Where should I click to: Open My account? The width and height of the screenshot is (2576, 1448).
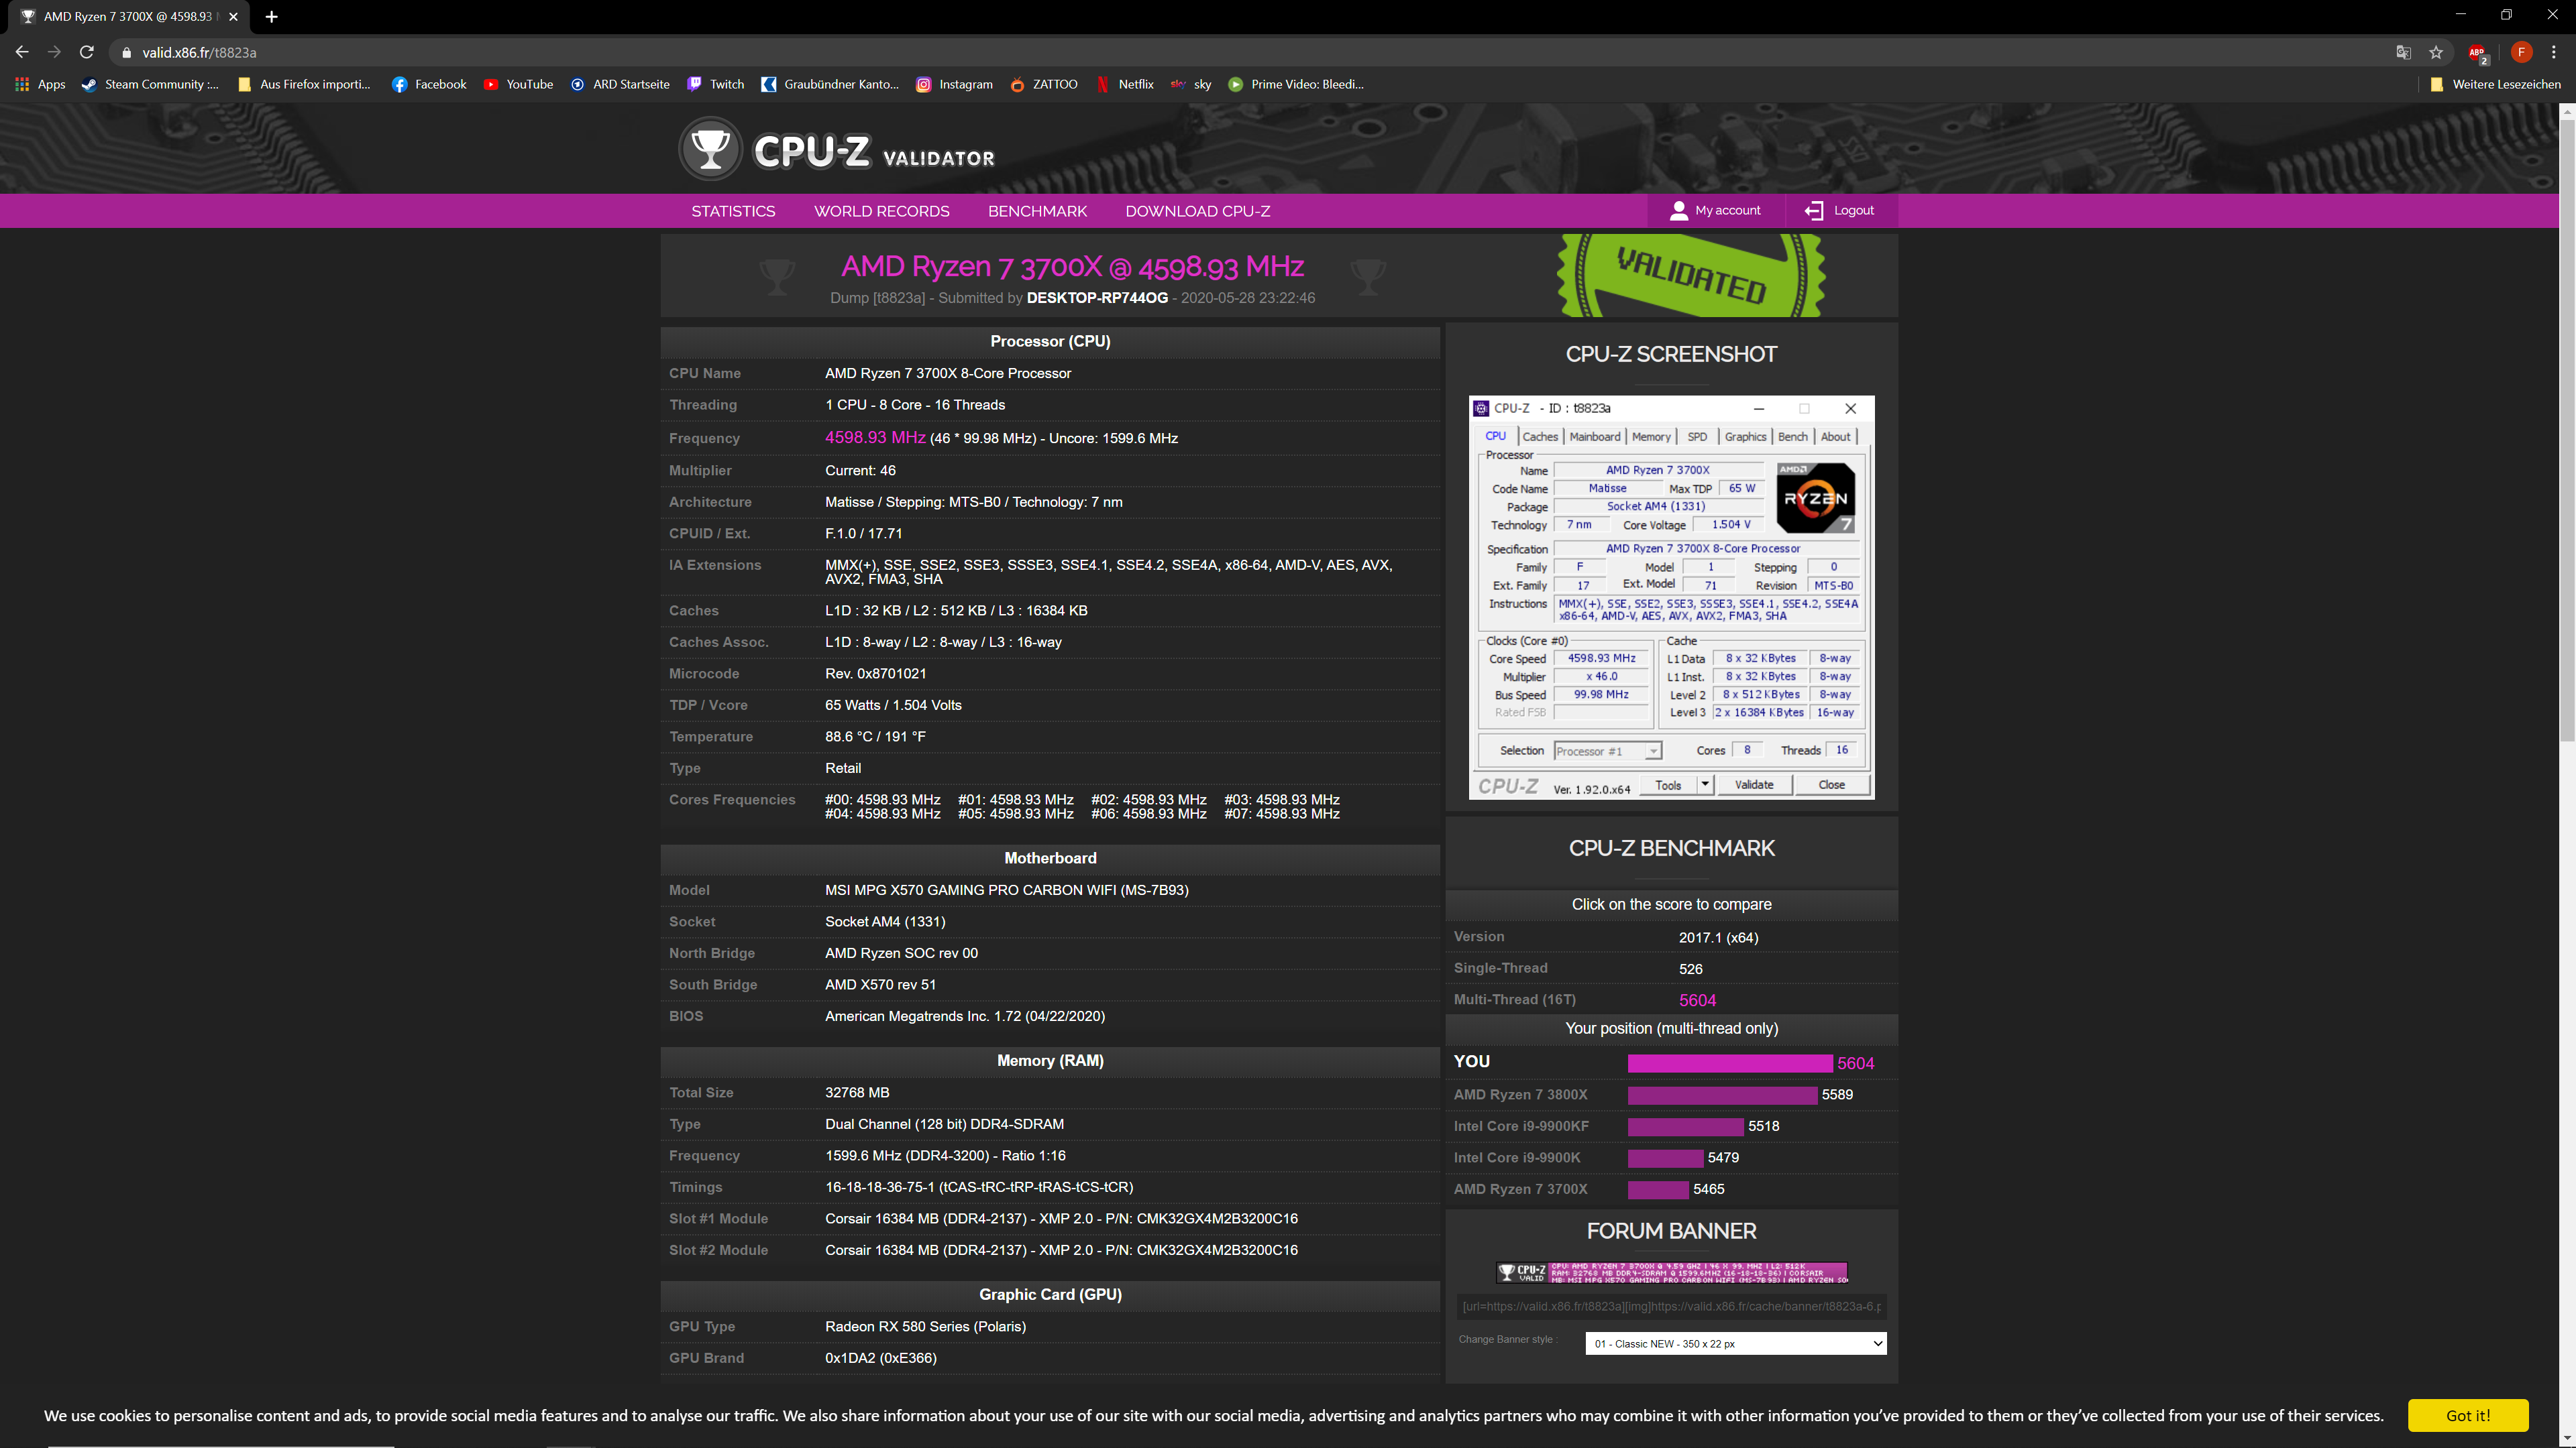[1715, 211]
